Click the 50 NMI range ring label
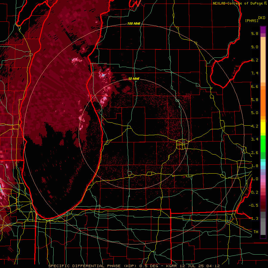Image resolution: width=268 pixels, height=268 pixels. [134, 79]
